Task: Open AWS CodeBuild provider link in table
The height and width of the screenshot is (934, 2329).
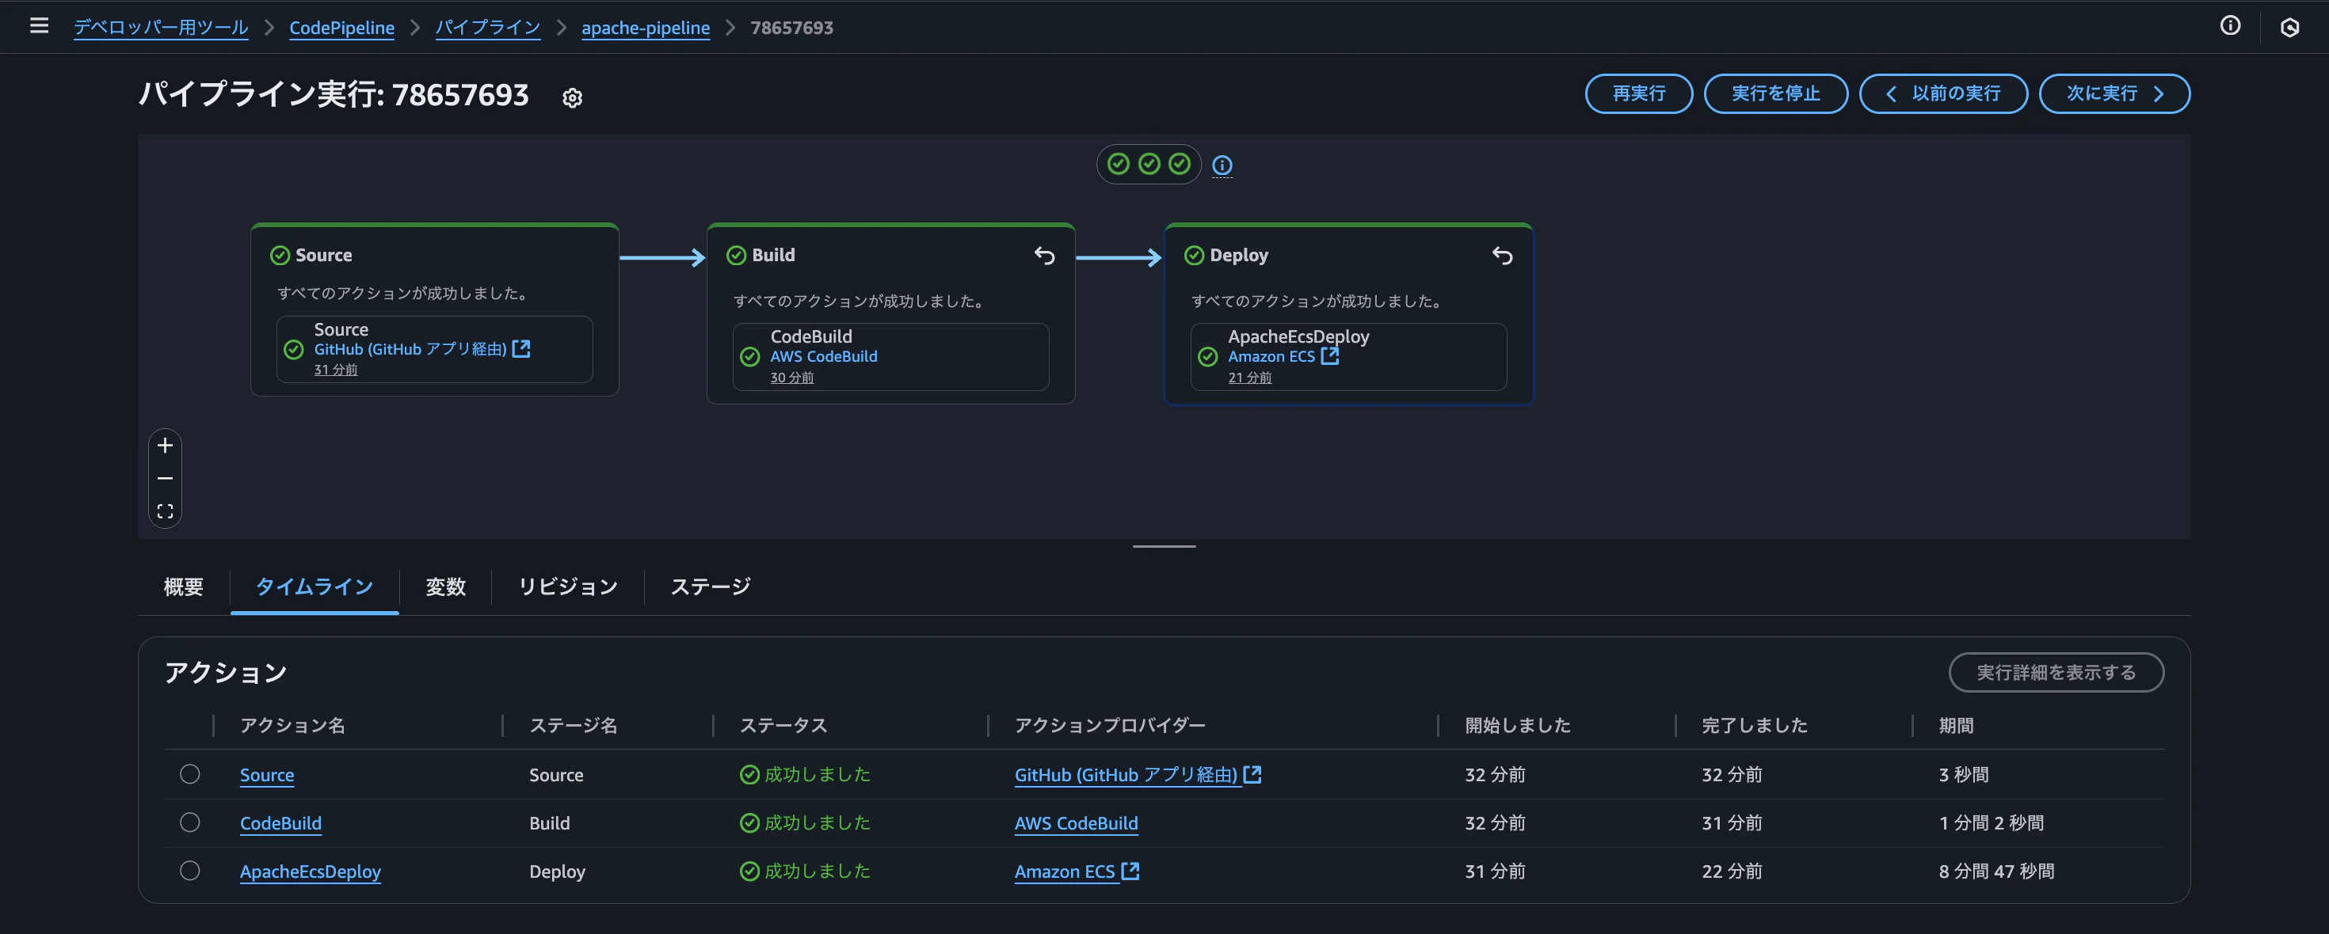Action: [1076, 823]
